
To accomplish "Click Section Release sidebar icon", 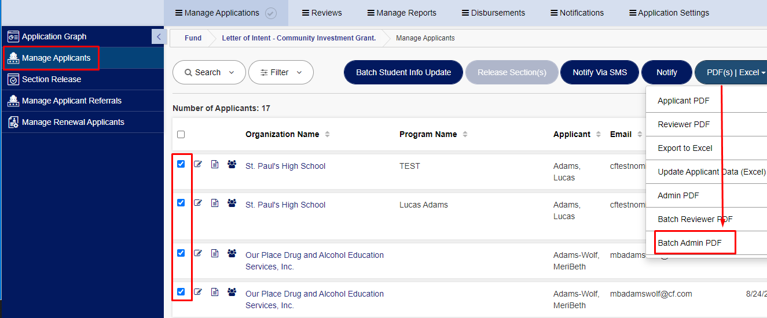I will click(13, 79).
